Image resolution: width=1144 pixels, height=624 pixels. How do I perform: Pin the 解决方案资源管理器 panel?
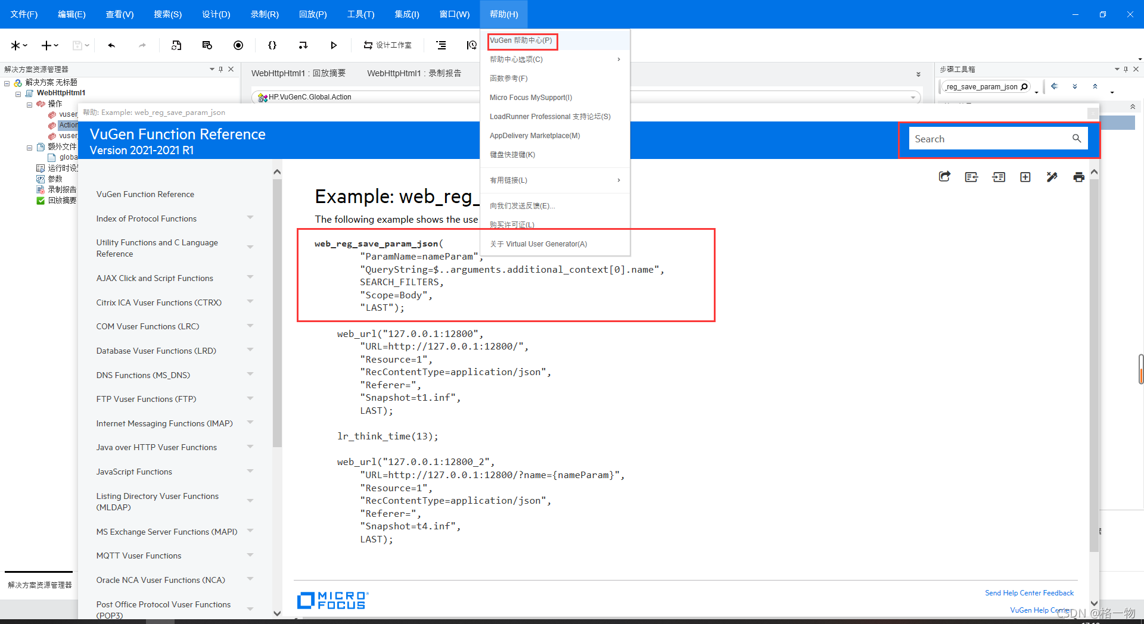[220, 69]
